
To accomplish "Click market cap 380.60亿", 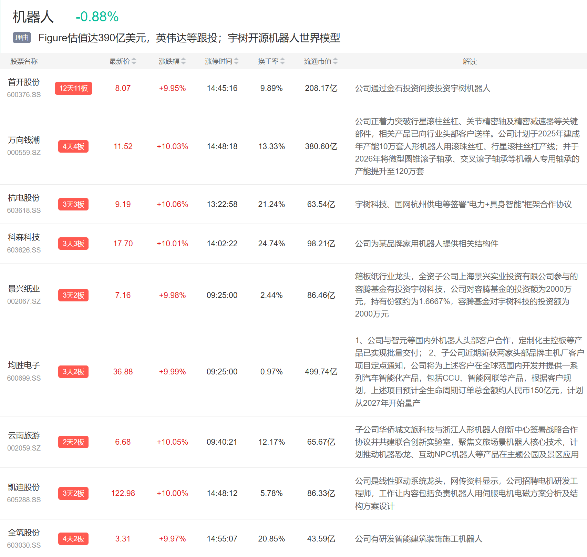I will click(x=321, y=146).
